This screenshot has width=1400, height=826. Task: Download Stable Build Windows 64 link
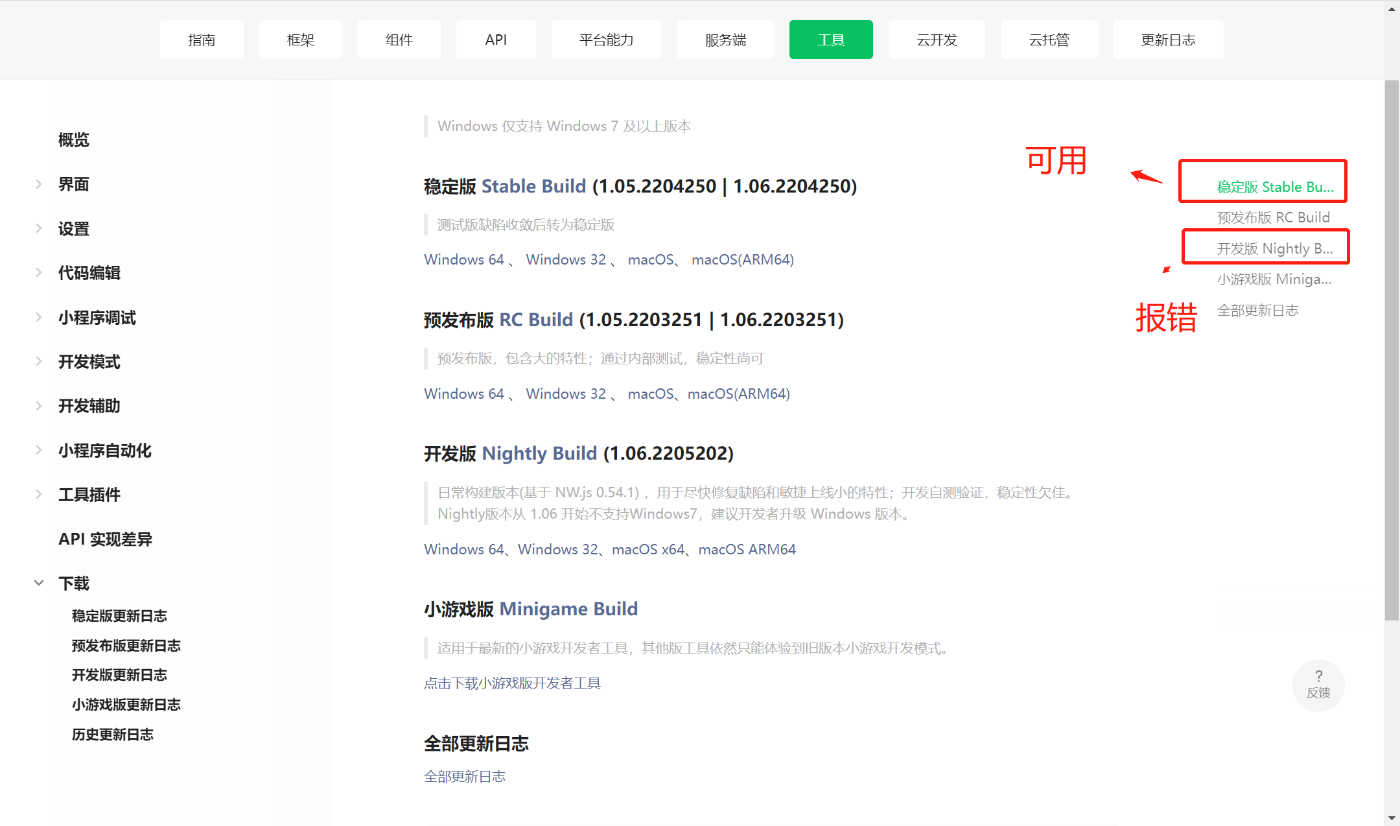click(463, 260)
